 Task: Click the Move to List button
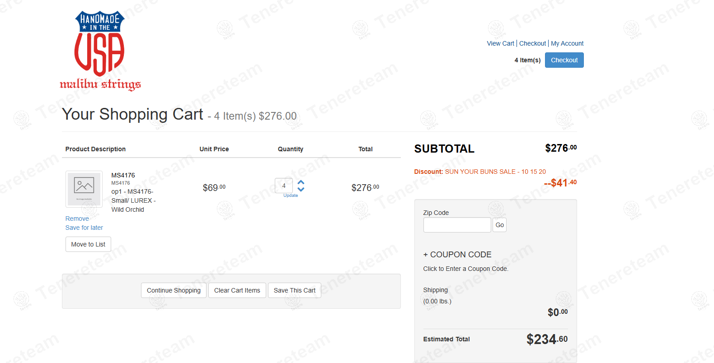[88, 244]
